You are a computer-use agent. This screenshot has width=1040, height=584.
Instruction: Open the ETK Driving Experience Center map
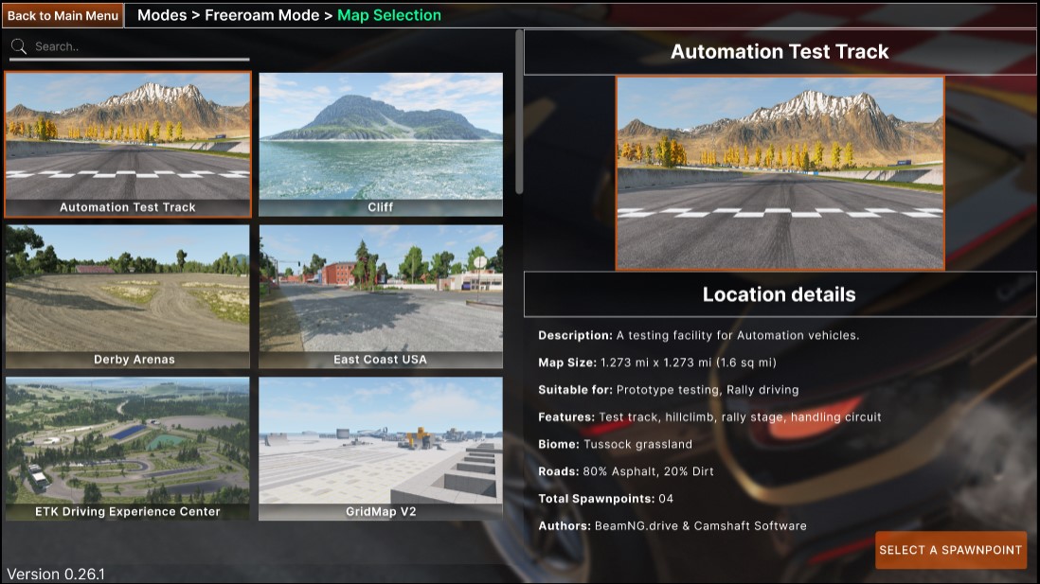tap(128, 449)
